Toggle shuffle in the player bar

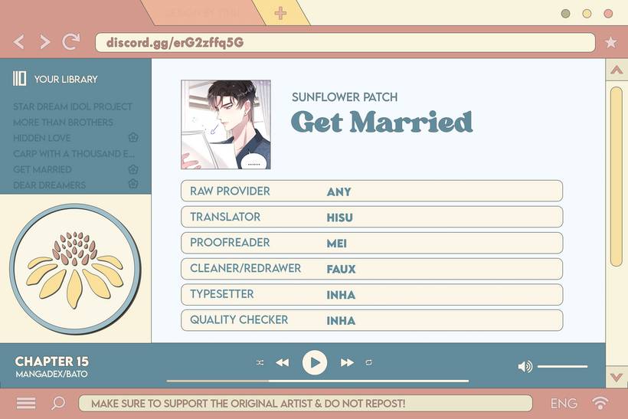coord(260,362)
